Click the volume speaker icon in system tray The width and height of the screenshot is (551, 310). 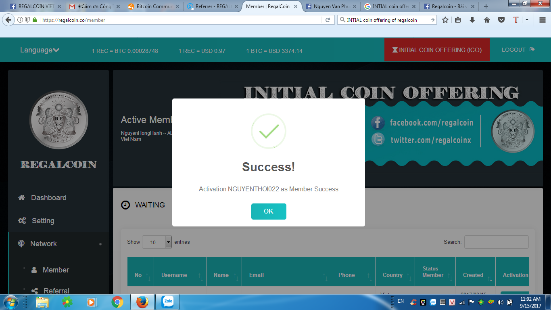pos(501,302)
